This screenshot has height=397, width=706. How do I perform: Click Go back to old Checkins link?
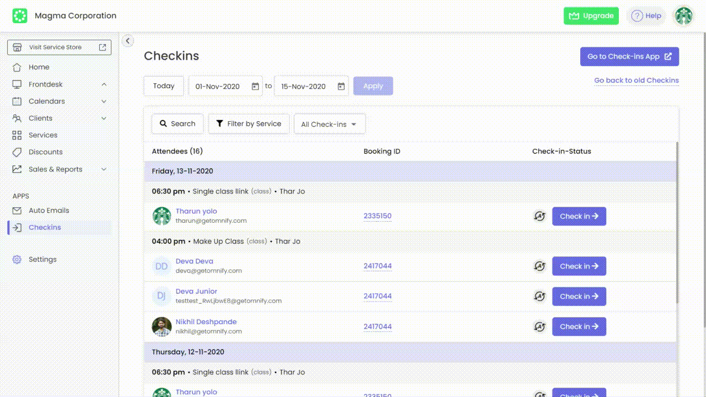(637, 81)
